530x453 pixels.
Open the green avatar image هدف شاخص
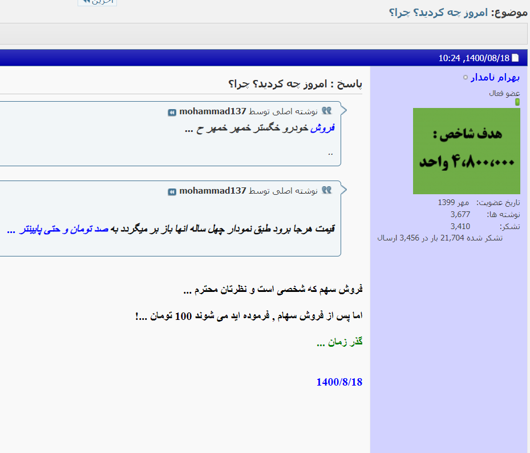467,151
